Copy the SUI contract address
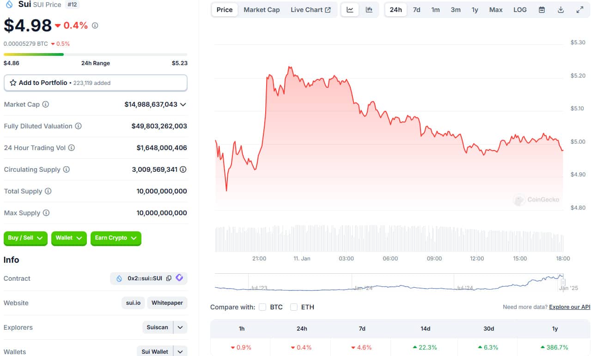 click(x=169, y=278)
